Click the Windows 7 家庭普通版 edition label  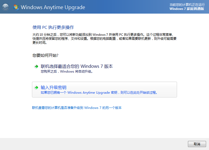click(x=187, y=9)
